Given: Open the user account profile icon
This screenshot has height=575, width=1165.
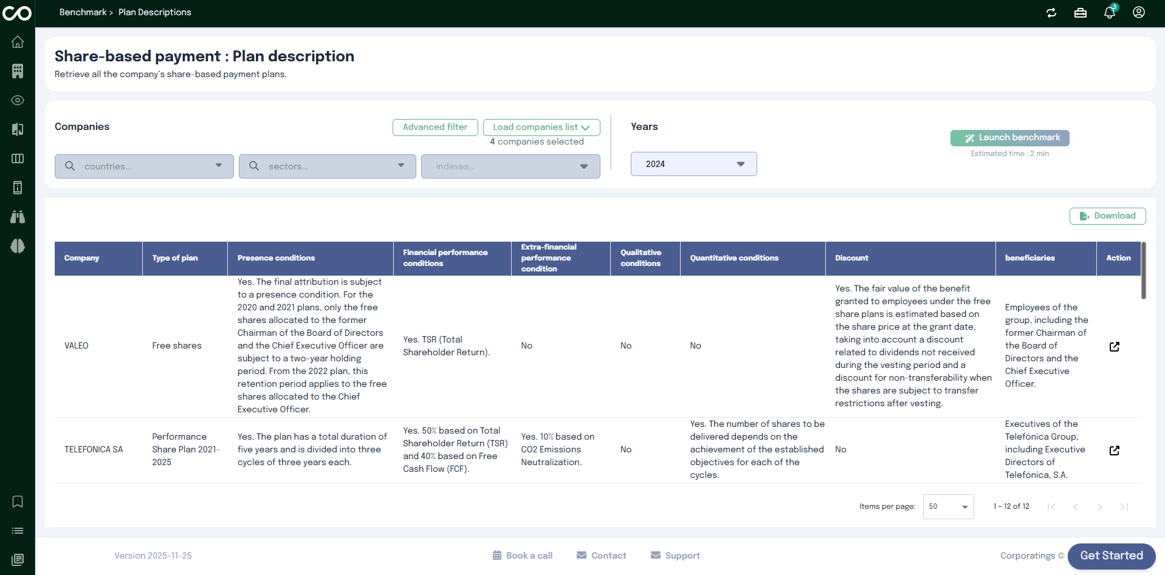Looking at the screenshot, I should click(x=1139, y=13).
